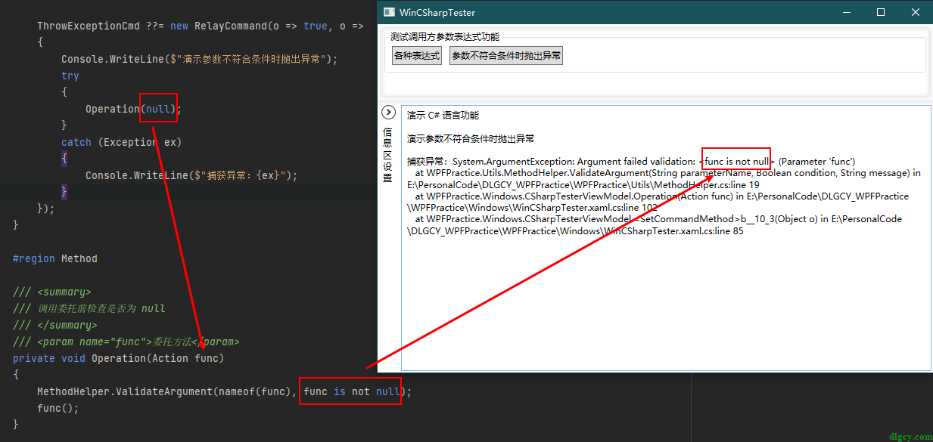
Task: Click MethodHelper.ValidateArgument in the editor
Action: point(125,391)
